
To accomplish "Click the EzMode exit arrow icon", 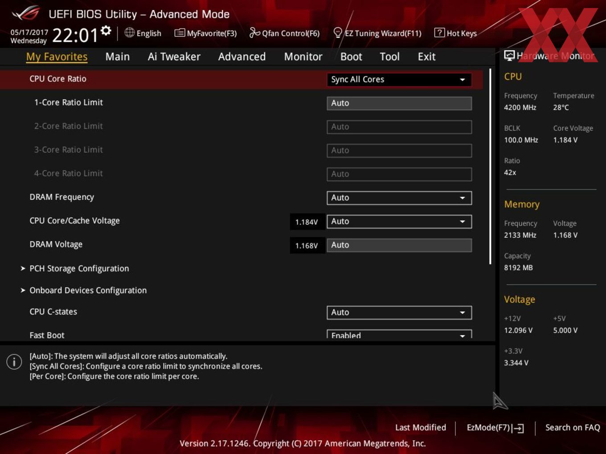I will (518, 428).
